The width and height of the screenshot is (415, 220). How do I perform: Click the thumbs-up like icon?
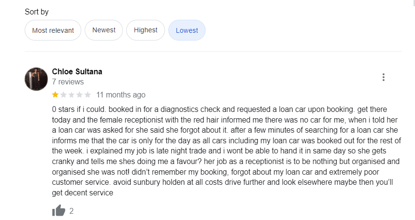tap(59, 210)
